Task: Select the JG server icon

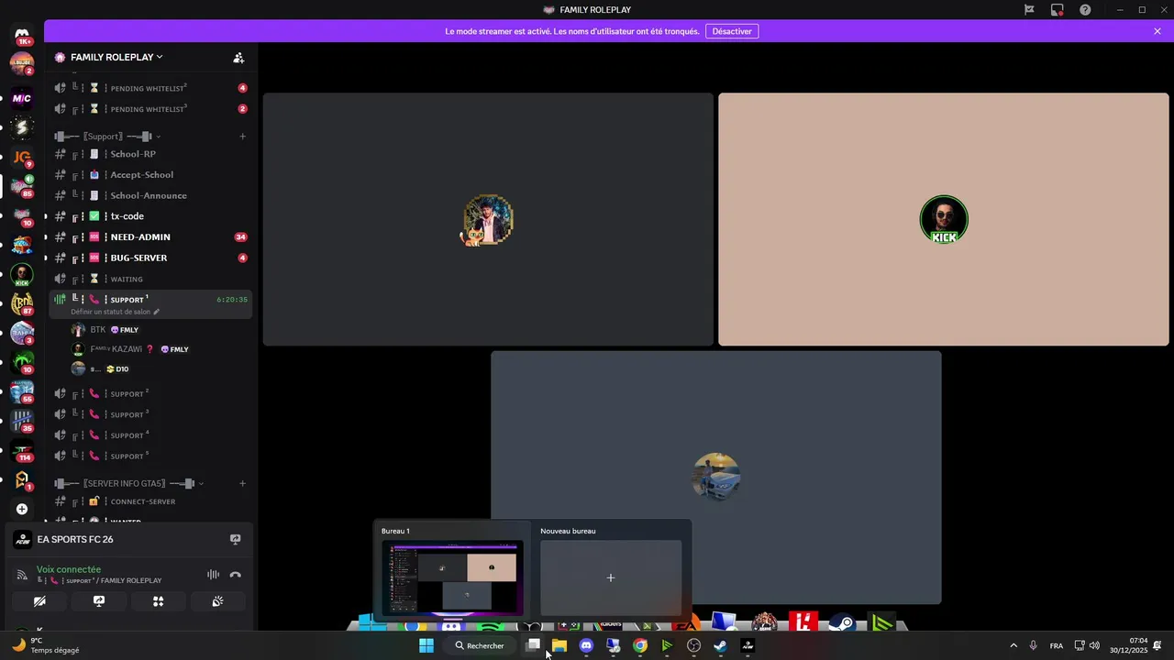Action: (x=22, y=157)
